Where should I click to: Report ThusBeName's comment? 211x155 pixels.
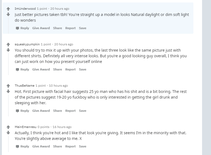pos(70,111)
